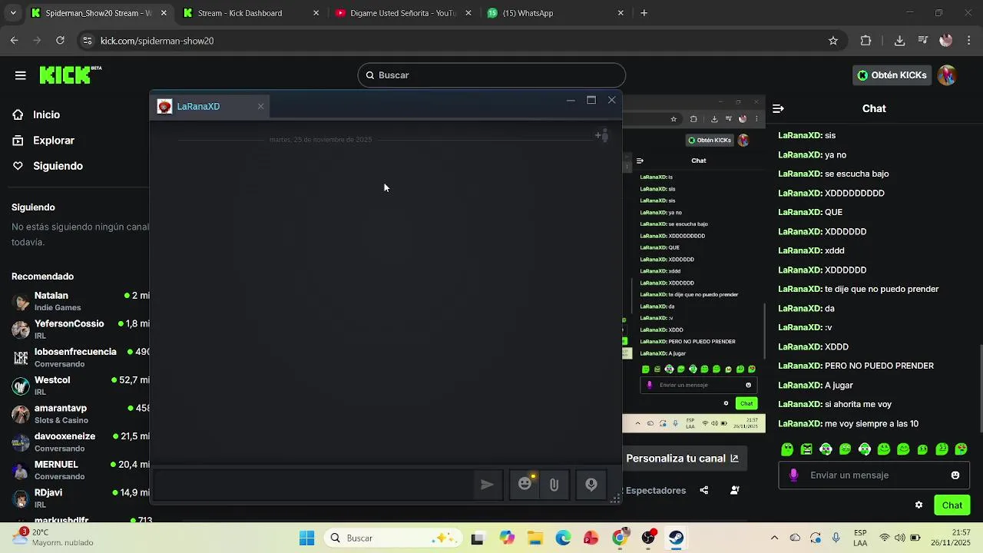
Task: Focus the Kick Buscar search box
Action: click(x=491, y=75)
